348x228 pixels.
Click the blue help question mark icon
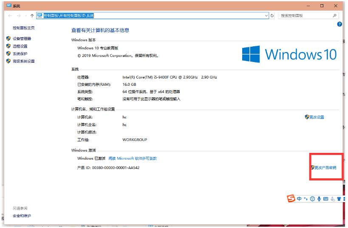(x=340, y=25)
